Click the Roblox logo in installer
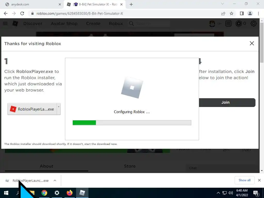This screenshot has height=198, width=264. (132, 88)
